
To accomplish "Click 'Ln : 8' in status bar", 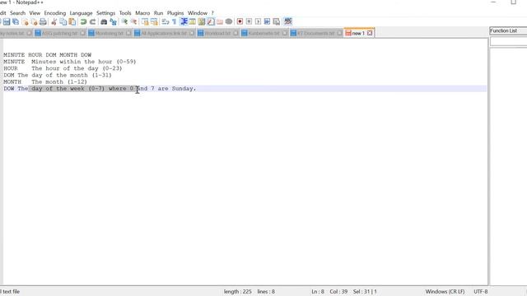I will (x=318, y=292).
